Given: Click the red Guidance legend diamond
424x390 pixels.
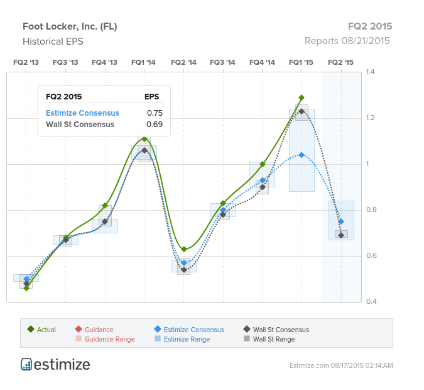Looking at the screenshot, I should click(79, 330).
